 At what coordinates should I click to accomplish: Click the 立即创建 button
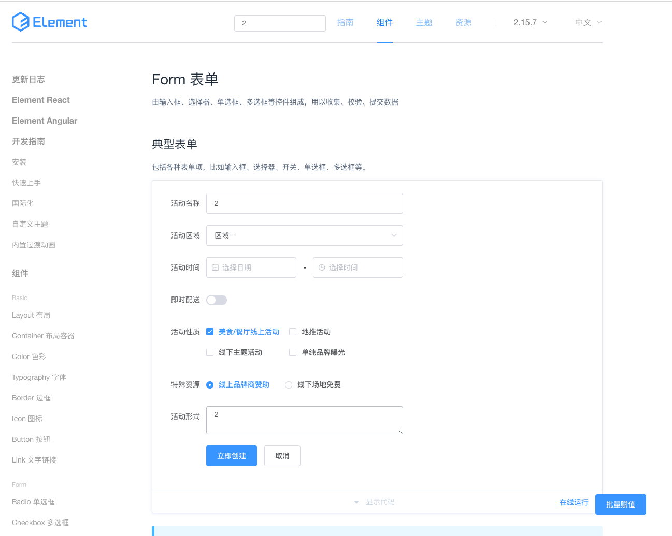232,456
